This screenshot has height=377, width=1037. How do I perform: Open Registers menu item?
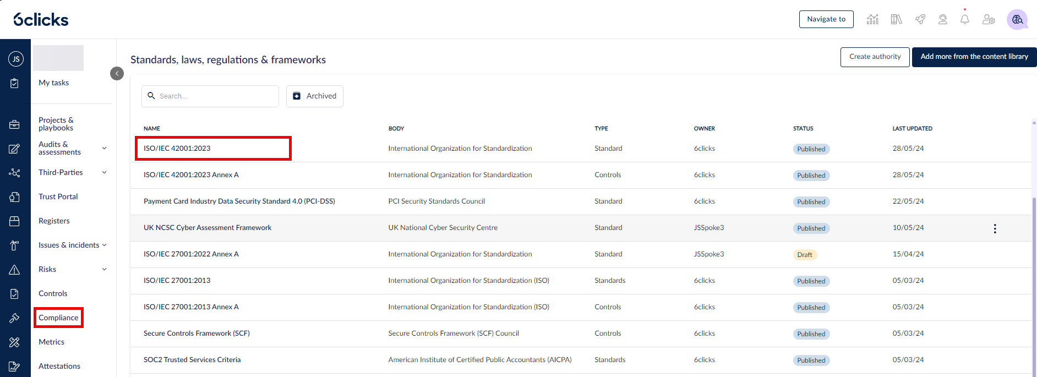pyautogui.click(x=54, y=221)
